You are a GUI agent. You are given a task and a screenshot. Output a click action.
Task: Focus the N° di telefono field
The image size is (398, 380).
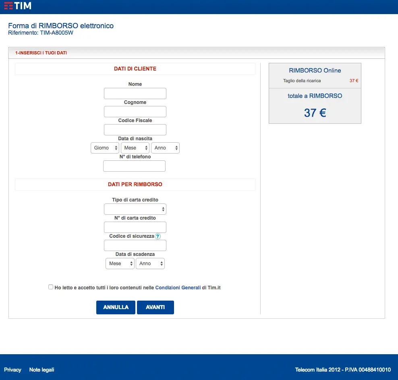pos(134,166)
